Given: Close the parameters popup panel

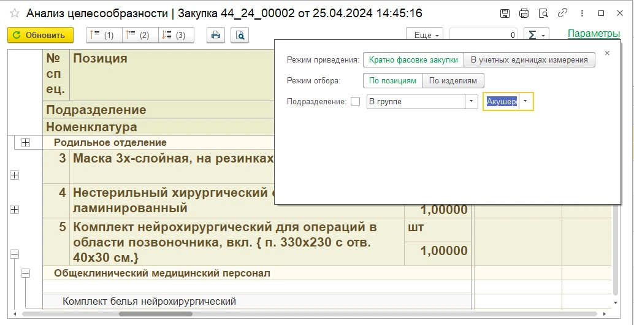Looking at the screenshot, I should (x=607, y=53).
